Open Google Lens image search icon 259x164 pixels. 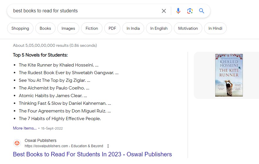click(190, 11)
